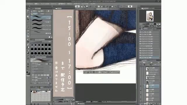Click the Redo arrow in command bar

pos(93,6)
